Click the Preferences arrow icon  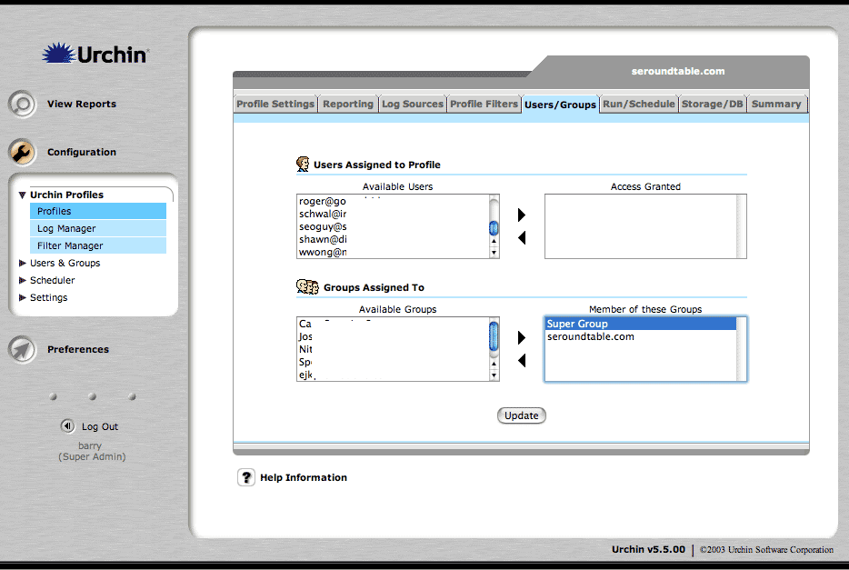22,349
